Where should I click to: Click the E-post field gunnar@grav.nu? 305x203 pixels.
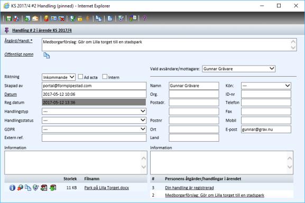click(x=266, y=130)
